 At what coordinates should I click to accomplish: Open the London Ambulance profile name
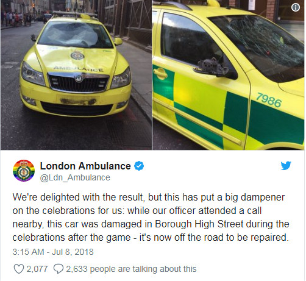85,166
